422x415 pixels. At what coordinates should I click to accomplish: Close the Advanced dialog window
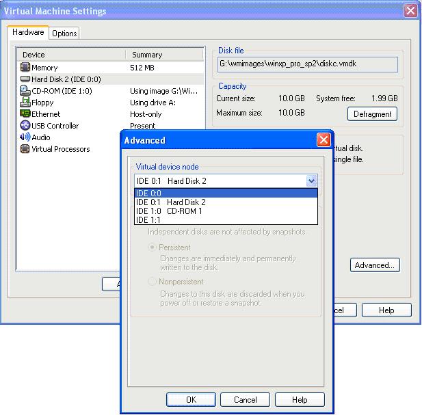(x=324, y=140)
